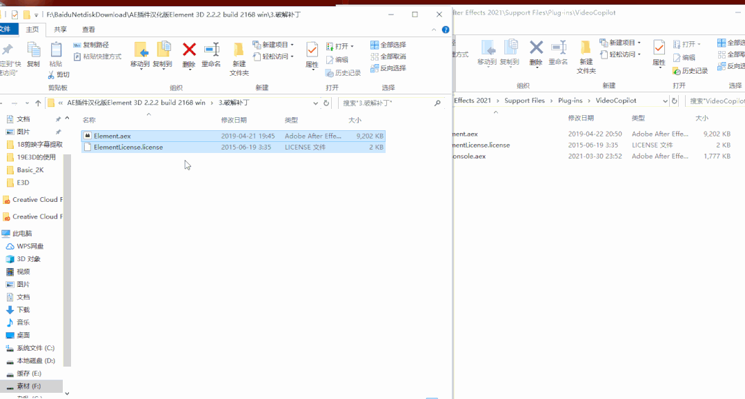
Task: Click the refresh icon beside the front address bar
Action: pos(326,103)
